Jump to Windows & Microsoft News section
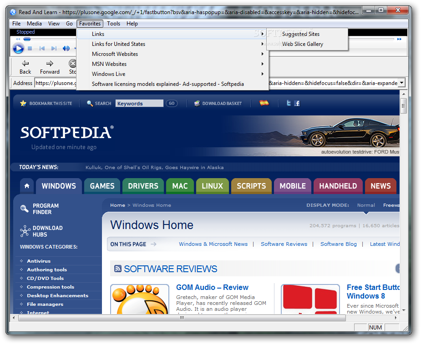 tap(213, 244)
